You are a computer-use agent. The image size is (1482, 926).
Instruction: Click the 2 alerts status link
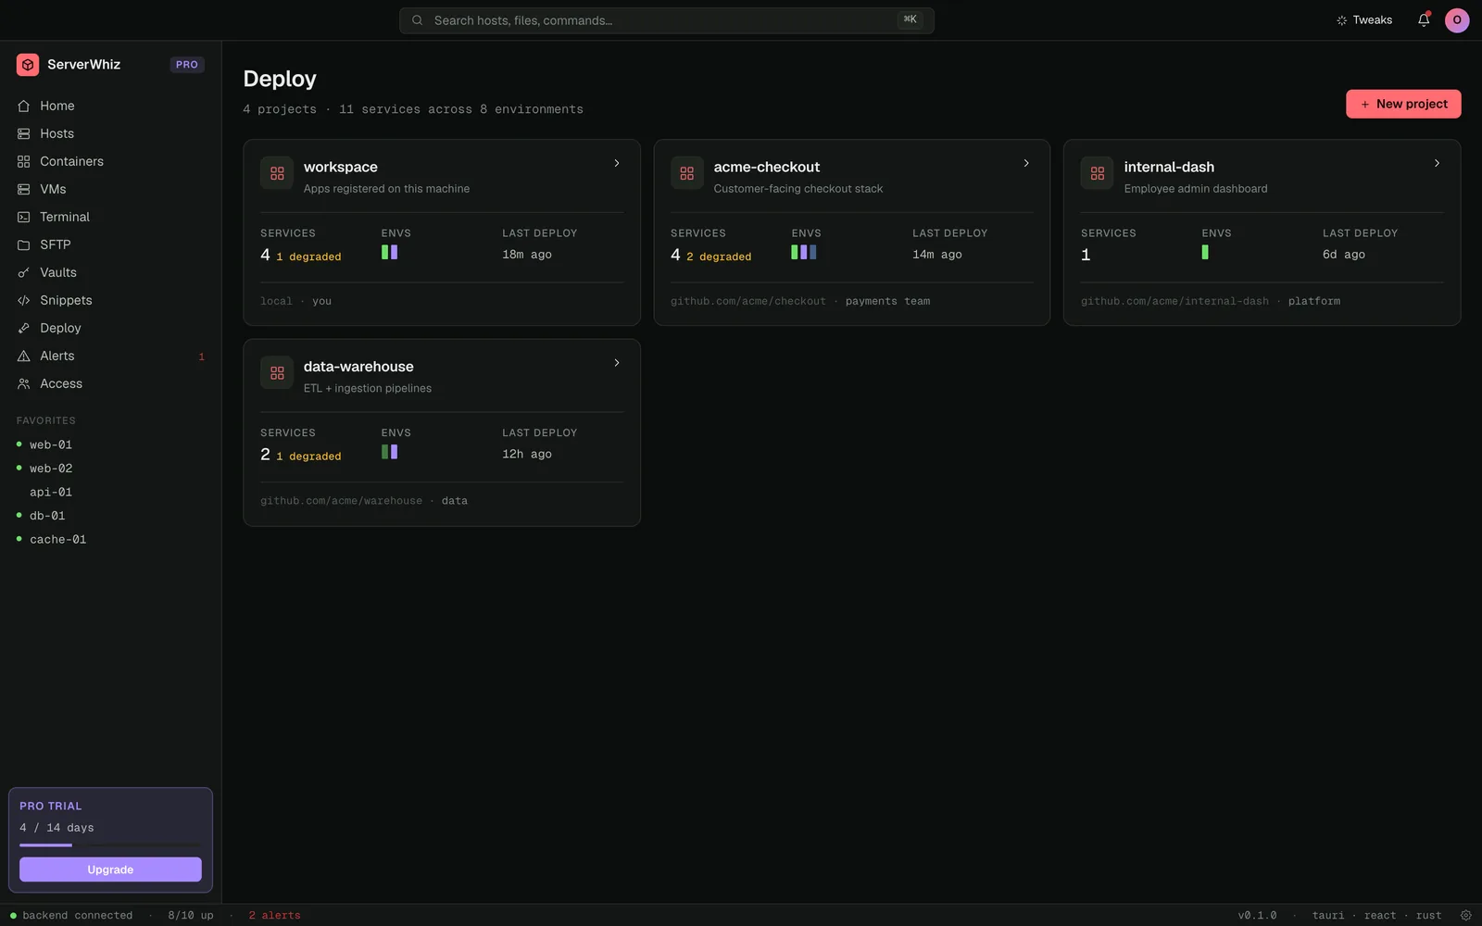(274, 915)
